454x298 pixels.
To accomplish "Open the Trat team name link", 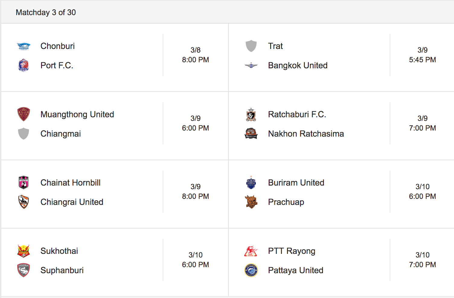I will point(275,46).
